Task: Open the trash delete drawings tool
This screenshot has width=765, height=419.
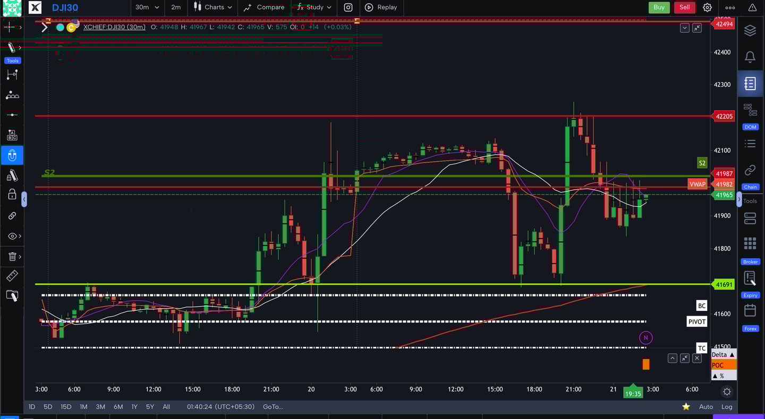Action: [x=12, y=257]
